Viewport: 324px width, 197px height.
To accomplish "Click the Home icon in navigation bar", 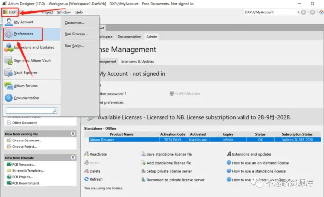I will (321, 12).
